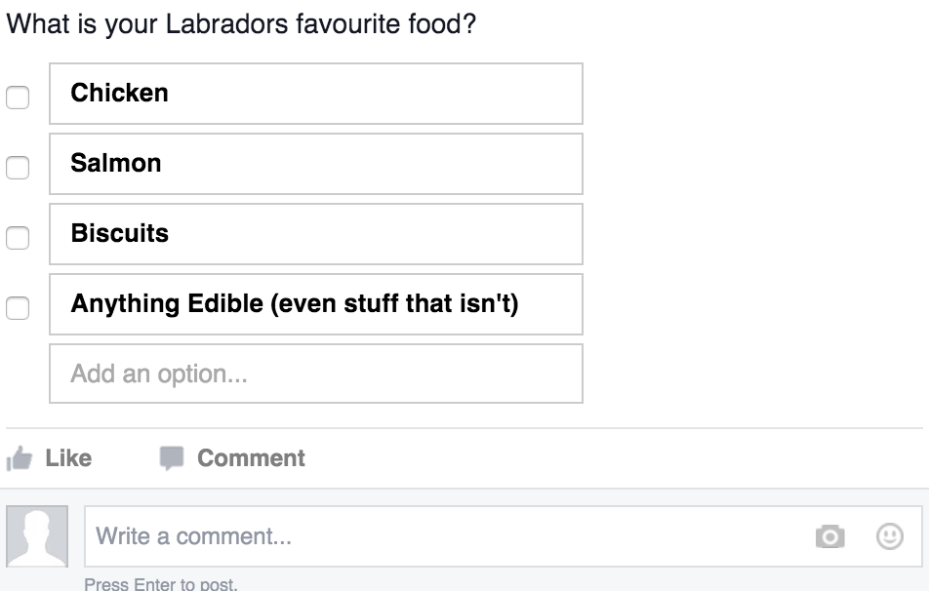This screenshot has width=929, height=591.
Task: Choose the Salmon option box
Action: pyautogui.click(x=316, y=164)
